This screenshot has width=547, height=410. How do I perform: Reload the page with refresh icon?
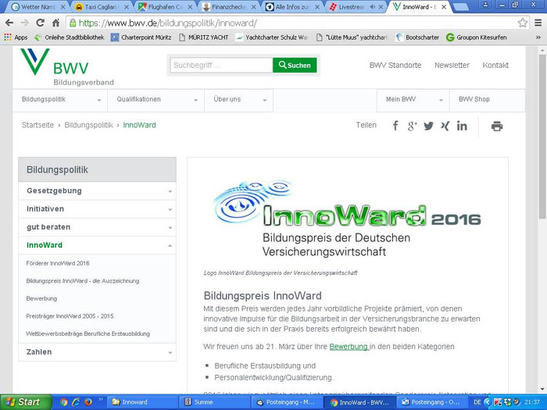tap(41, 23)
